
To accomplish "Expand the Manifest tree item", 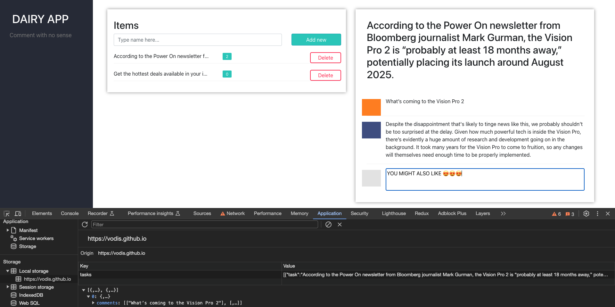I will pyautogui.click(x=8, y=230).
